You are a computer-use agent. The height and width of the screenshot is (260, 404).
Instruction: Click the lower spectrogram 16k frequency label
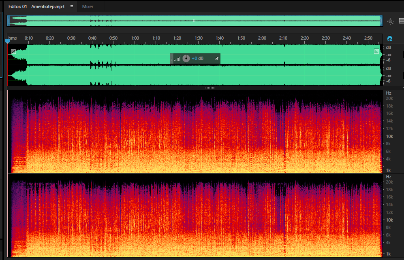(x=389, y=197)
